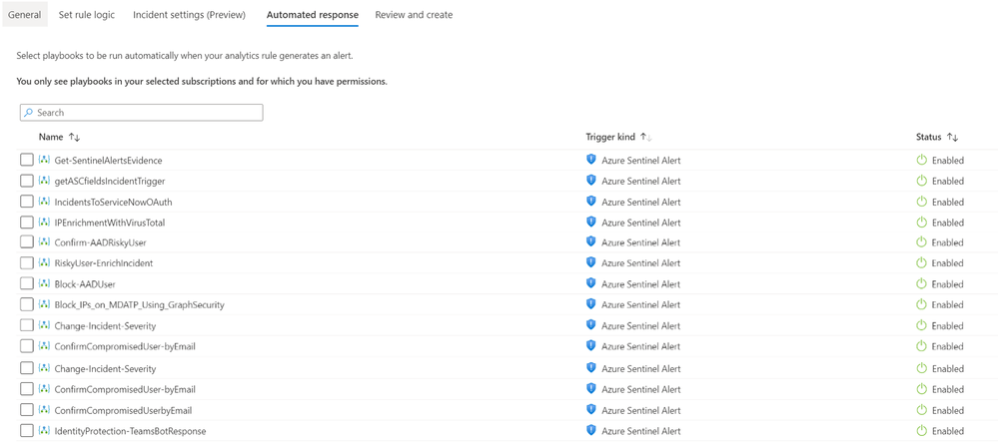The width and height of the screenshot is (998, 445).
Task: Click the playbook icon beside IPEnrichmentWithVirusTotal
Action: click(44, 222)
